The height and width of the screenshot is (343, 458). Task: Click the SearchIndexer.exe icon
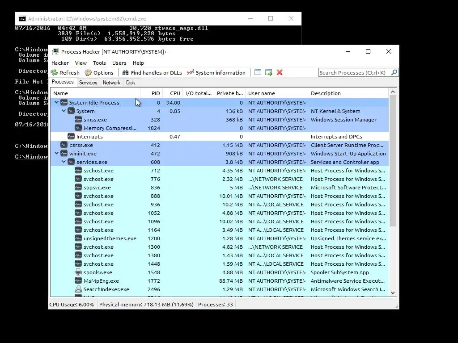(x=78, y=289)
